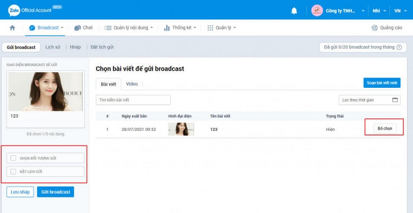413x213 pixels.
Task: Go to the home icon
Action: pyautogui.click(x=12, y=27)
